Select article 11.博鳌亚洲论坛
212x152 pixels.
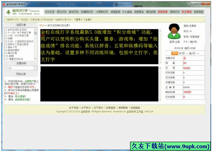click(x=14, y=59)
